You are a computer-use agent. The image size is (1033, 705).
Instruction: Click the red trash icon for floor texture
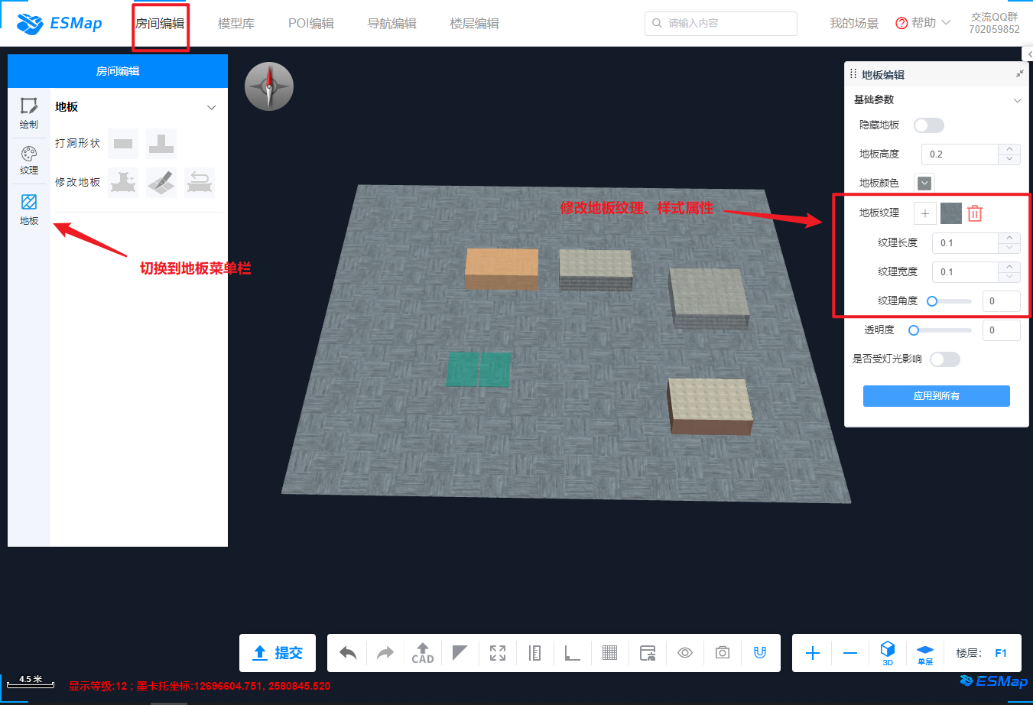pyautogui.click(x=974, y=213)
